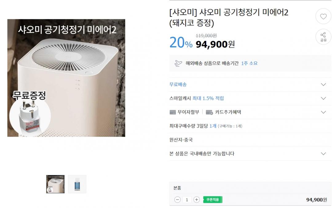
Task: Click the share (공유) icon
Action: coord(323,37)
